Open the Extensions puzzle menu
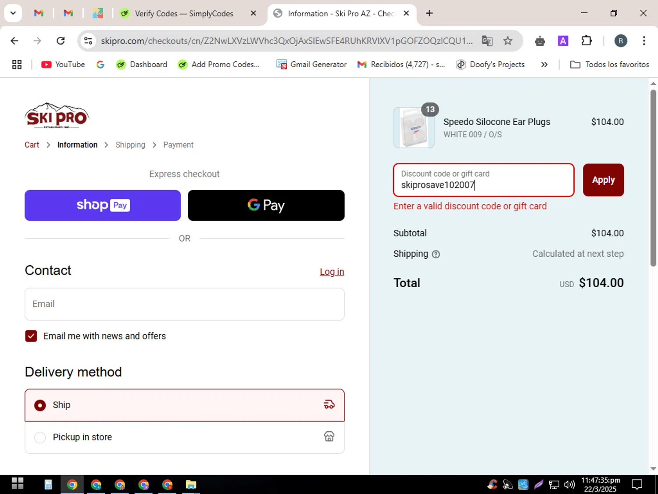658x494 pixels. pyautogui.click(x=586, y=41)
